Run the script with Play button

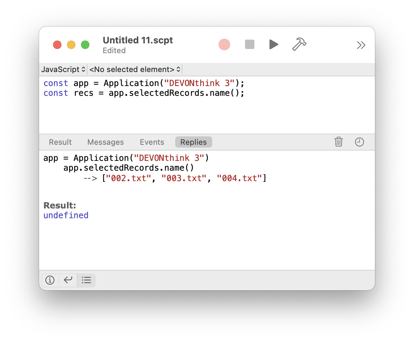(x=274, y=45)
